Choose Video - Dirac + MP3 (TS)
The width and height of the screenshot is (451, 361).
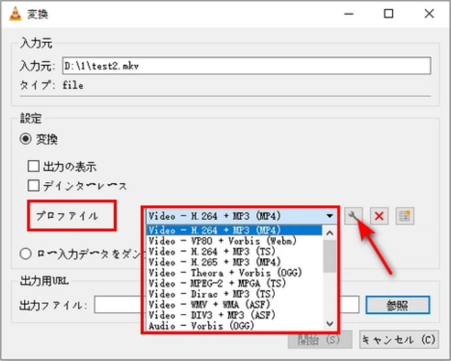[234, 294]
